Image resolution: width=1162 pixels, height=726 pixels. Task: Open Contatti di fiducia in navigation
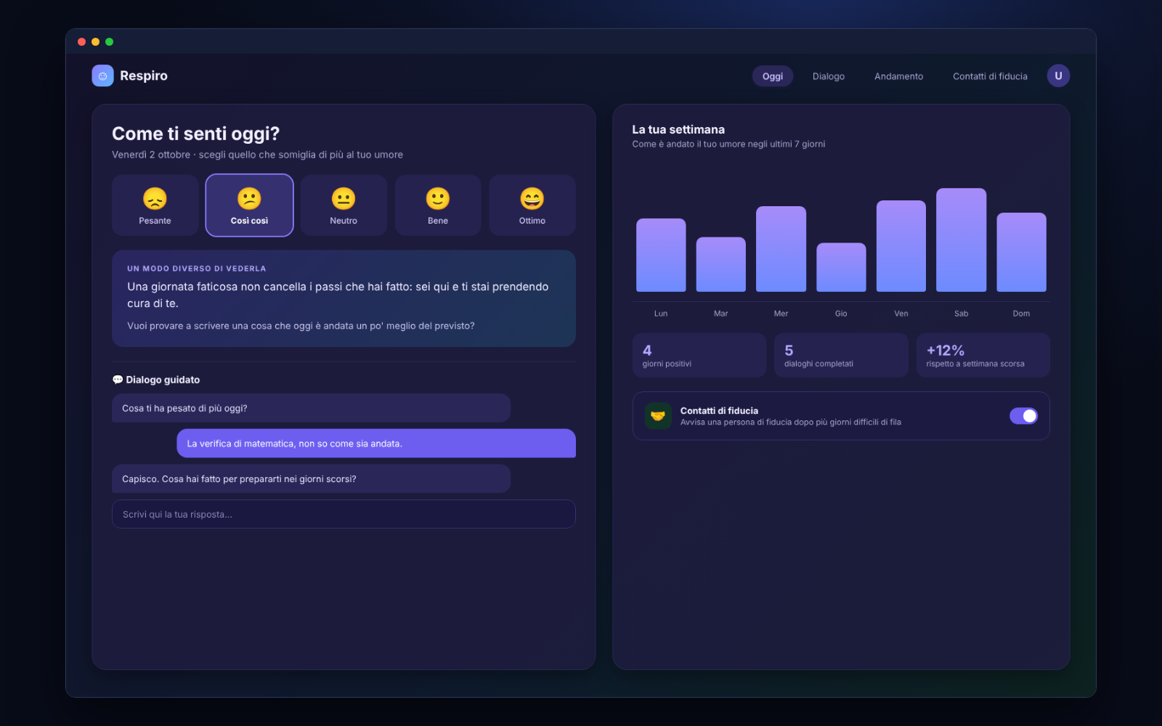tap(990, 76)
